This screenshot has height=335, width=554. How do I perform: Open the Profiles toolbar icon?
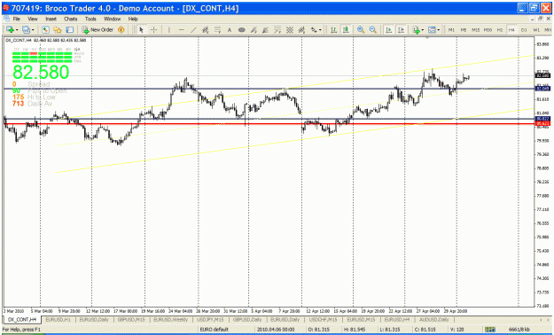[x=26, y=30]
